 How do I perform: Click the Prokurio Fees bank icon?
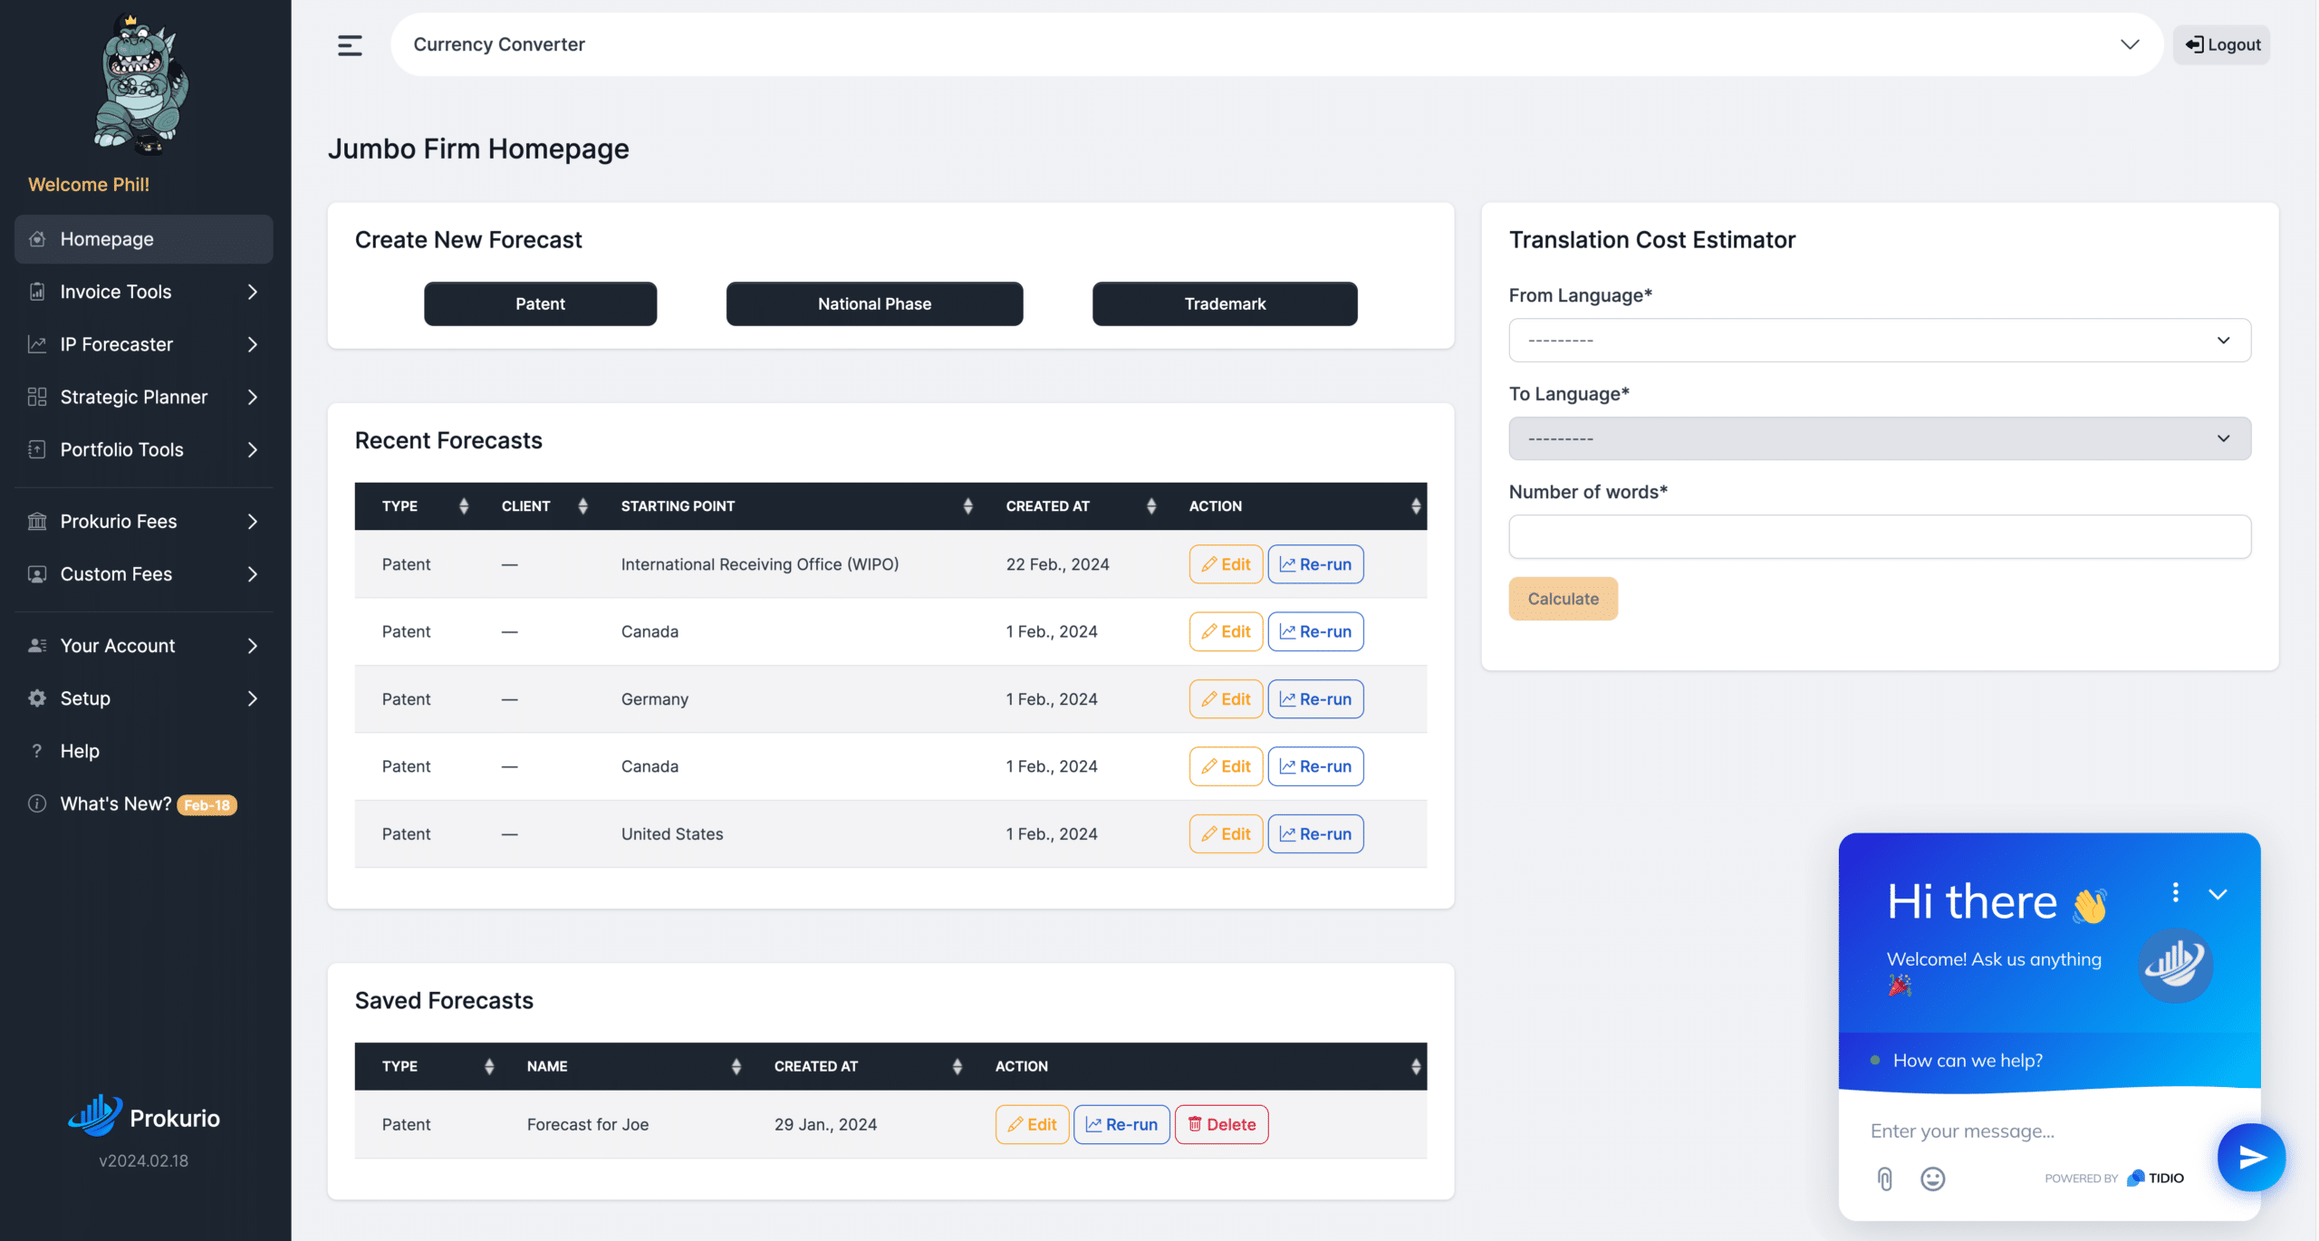pos(37,521)
